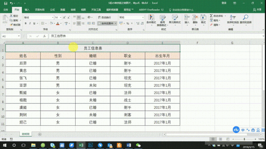Switch to the Insert ribbon tab
Viewport: 266px width, 149px height.
[x=27, y=10]
